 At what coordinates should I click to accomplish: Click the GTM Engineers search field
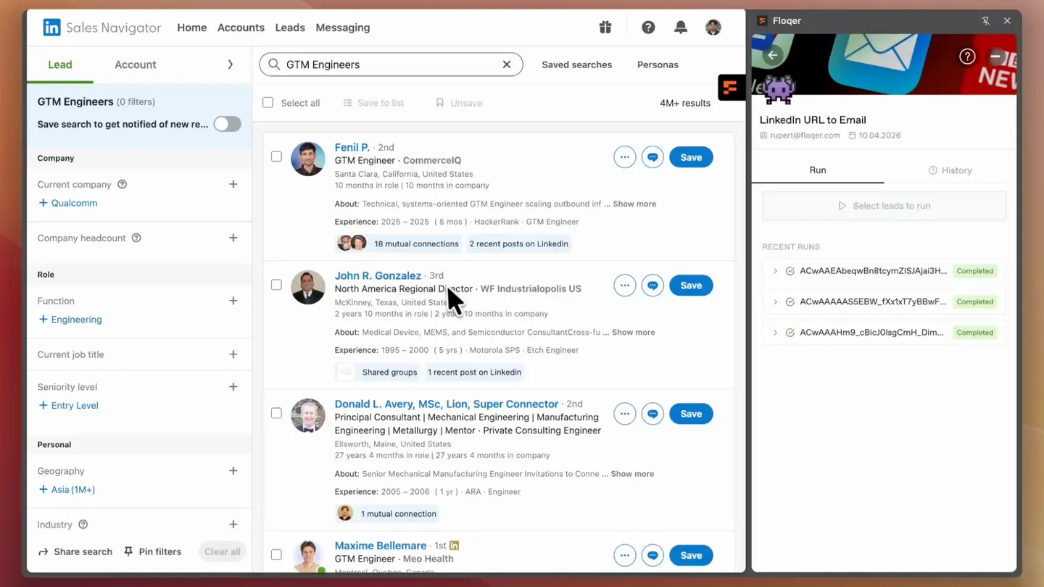pyautogui.click(x=391, y=64)
